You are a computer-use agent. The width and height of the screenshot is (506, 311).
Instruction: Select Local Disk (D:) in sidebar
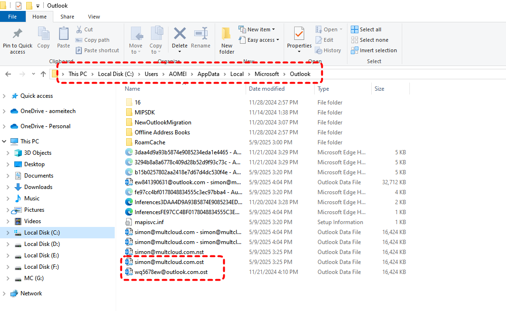pos(42,244)
